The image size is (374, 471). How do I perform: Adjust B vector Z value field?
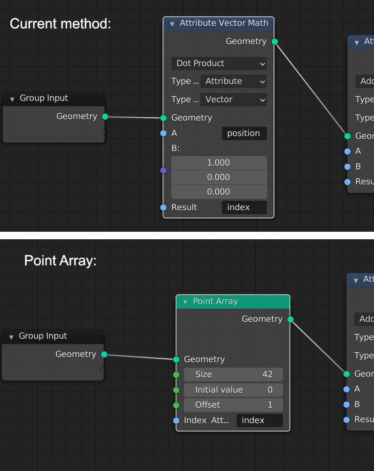(219, 192)
